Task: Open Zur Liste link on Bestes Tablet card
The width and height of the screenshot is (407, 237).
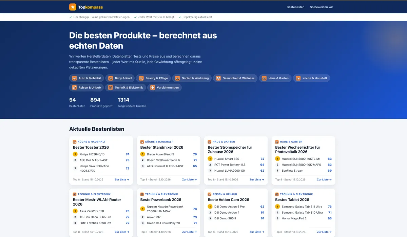Action: click(324, 232)
